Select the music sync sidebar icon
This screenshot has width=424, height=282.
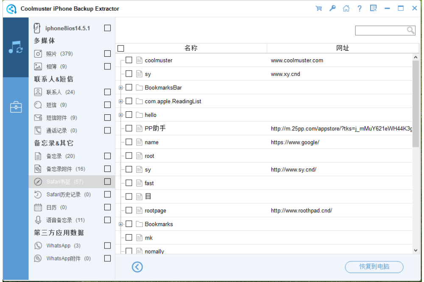16,47
